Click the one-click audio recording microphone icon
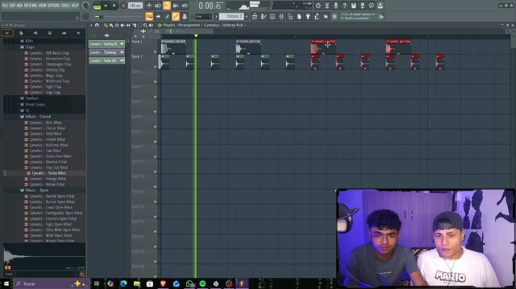 click(336, 6)
